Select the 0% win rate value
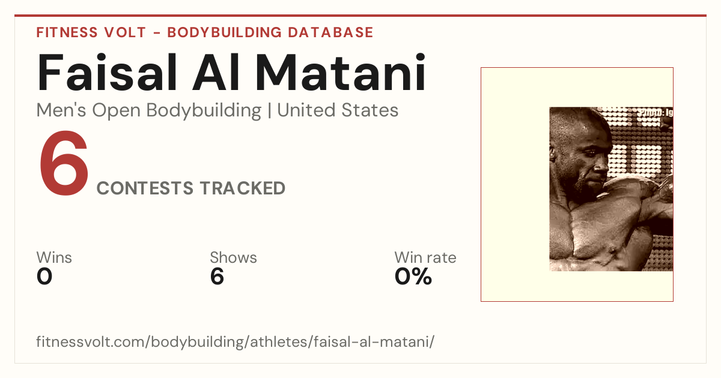721x378 pixels. pyautogui.click(x=413, y=277)
